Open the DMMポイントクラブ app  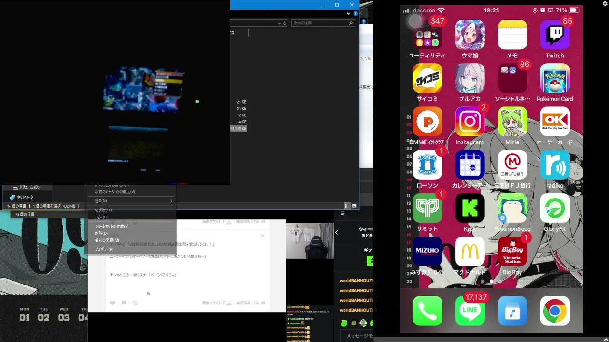[427, 122]
